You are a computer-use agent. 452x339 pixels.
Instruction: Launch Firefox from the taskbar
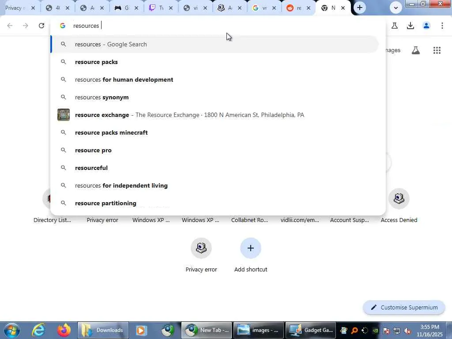tap(64, 330)
